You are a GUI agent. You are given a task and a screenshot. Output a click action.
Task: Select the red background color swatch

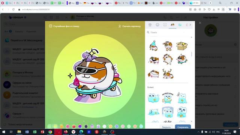74,126
